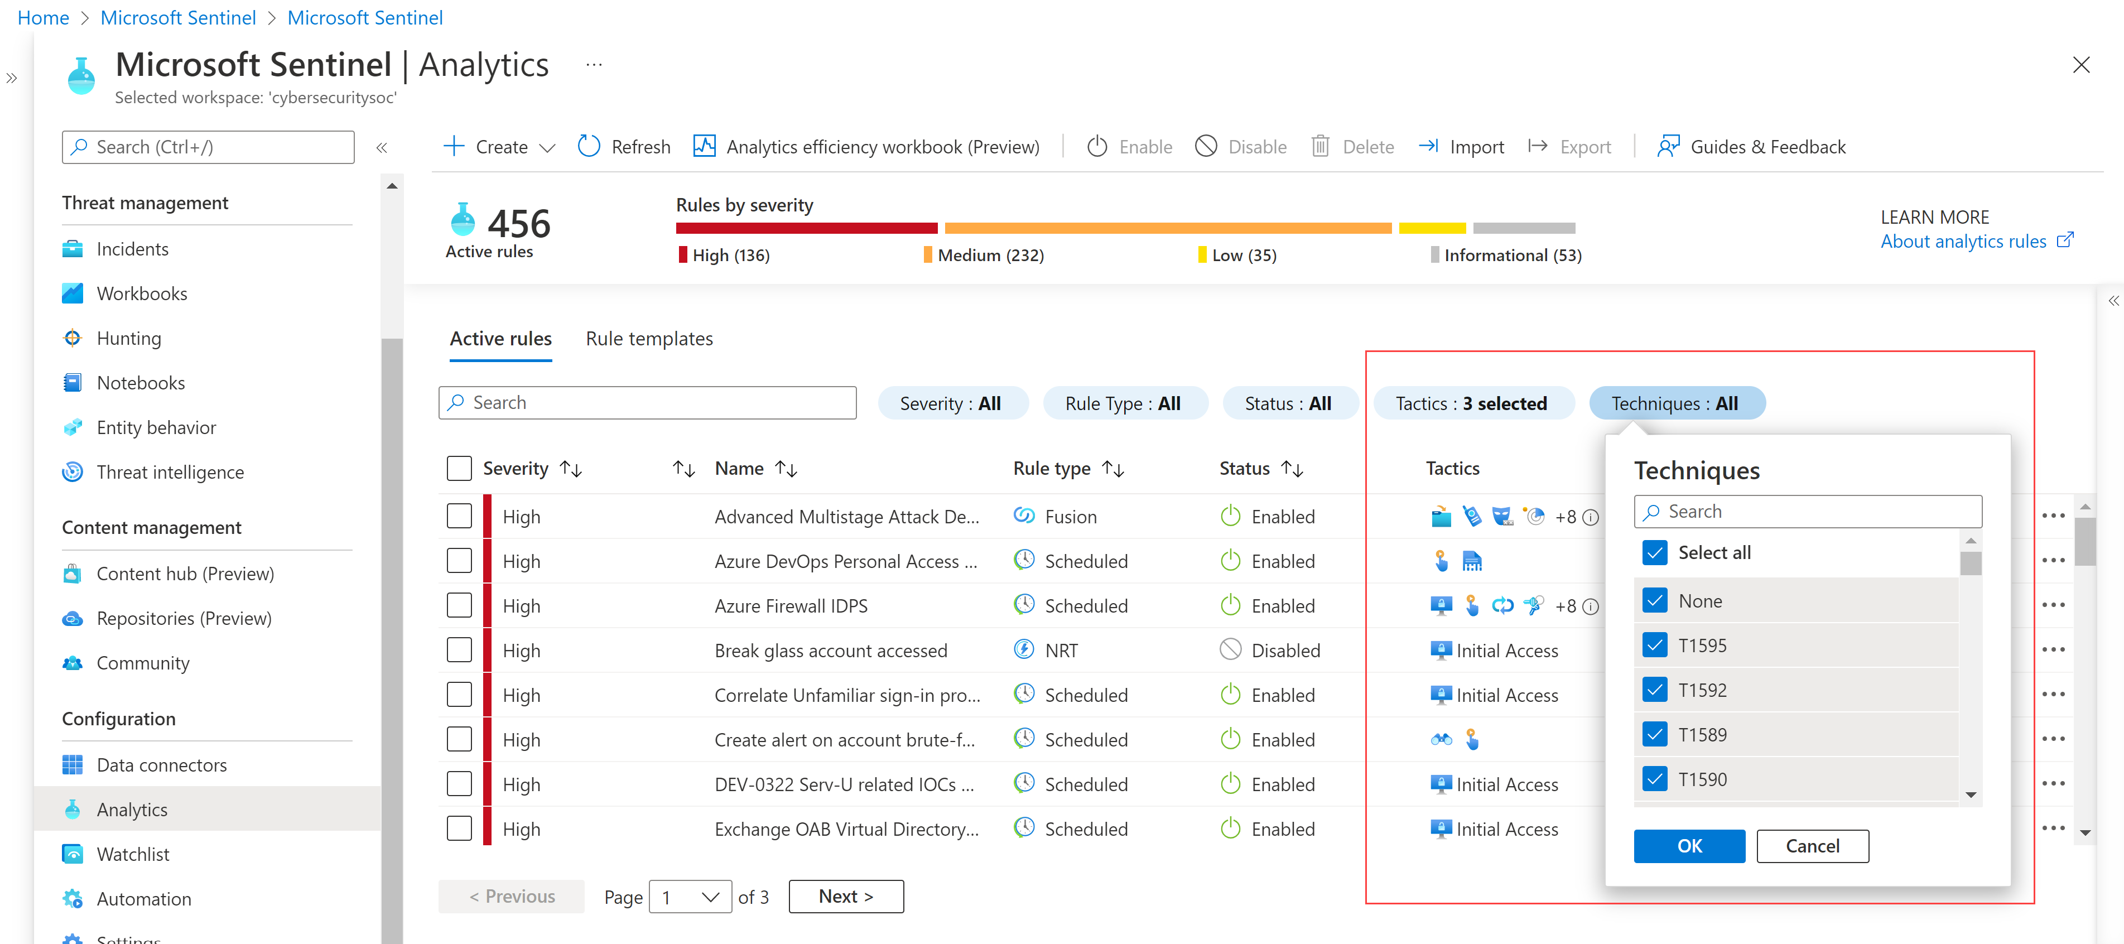Click Export in the toolbar
This screenshot has height=944, width=2124.
(1569, 147)
